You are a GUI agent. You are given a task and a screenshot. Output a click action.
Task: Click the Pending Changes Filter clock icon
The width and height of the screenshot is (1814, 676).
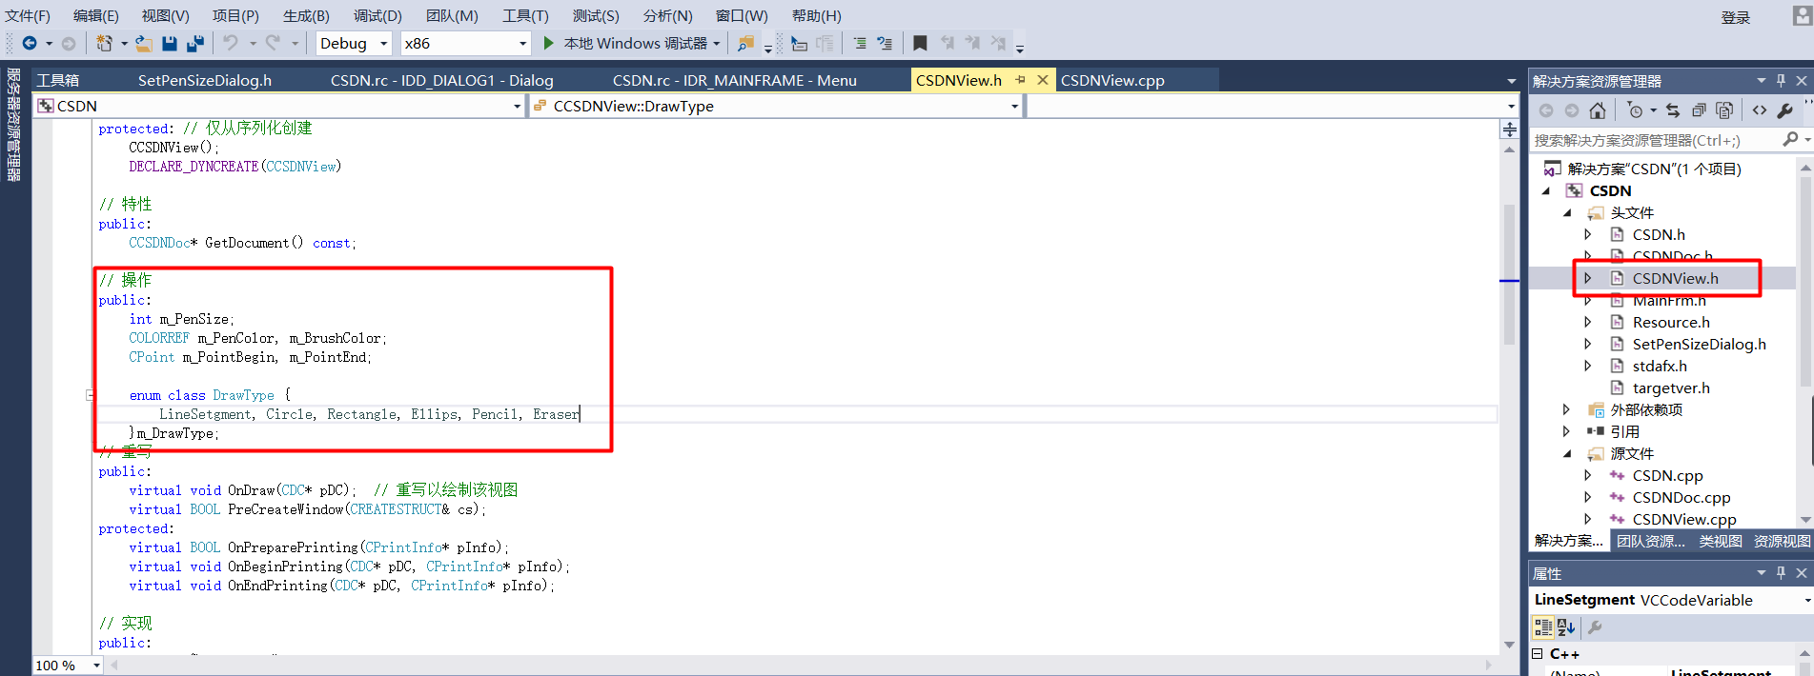point(1635,110)
